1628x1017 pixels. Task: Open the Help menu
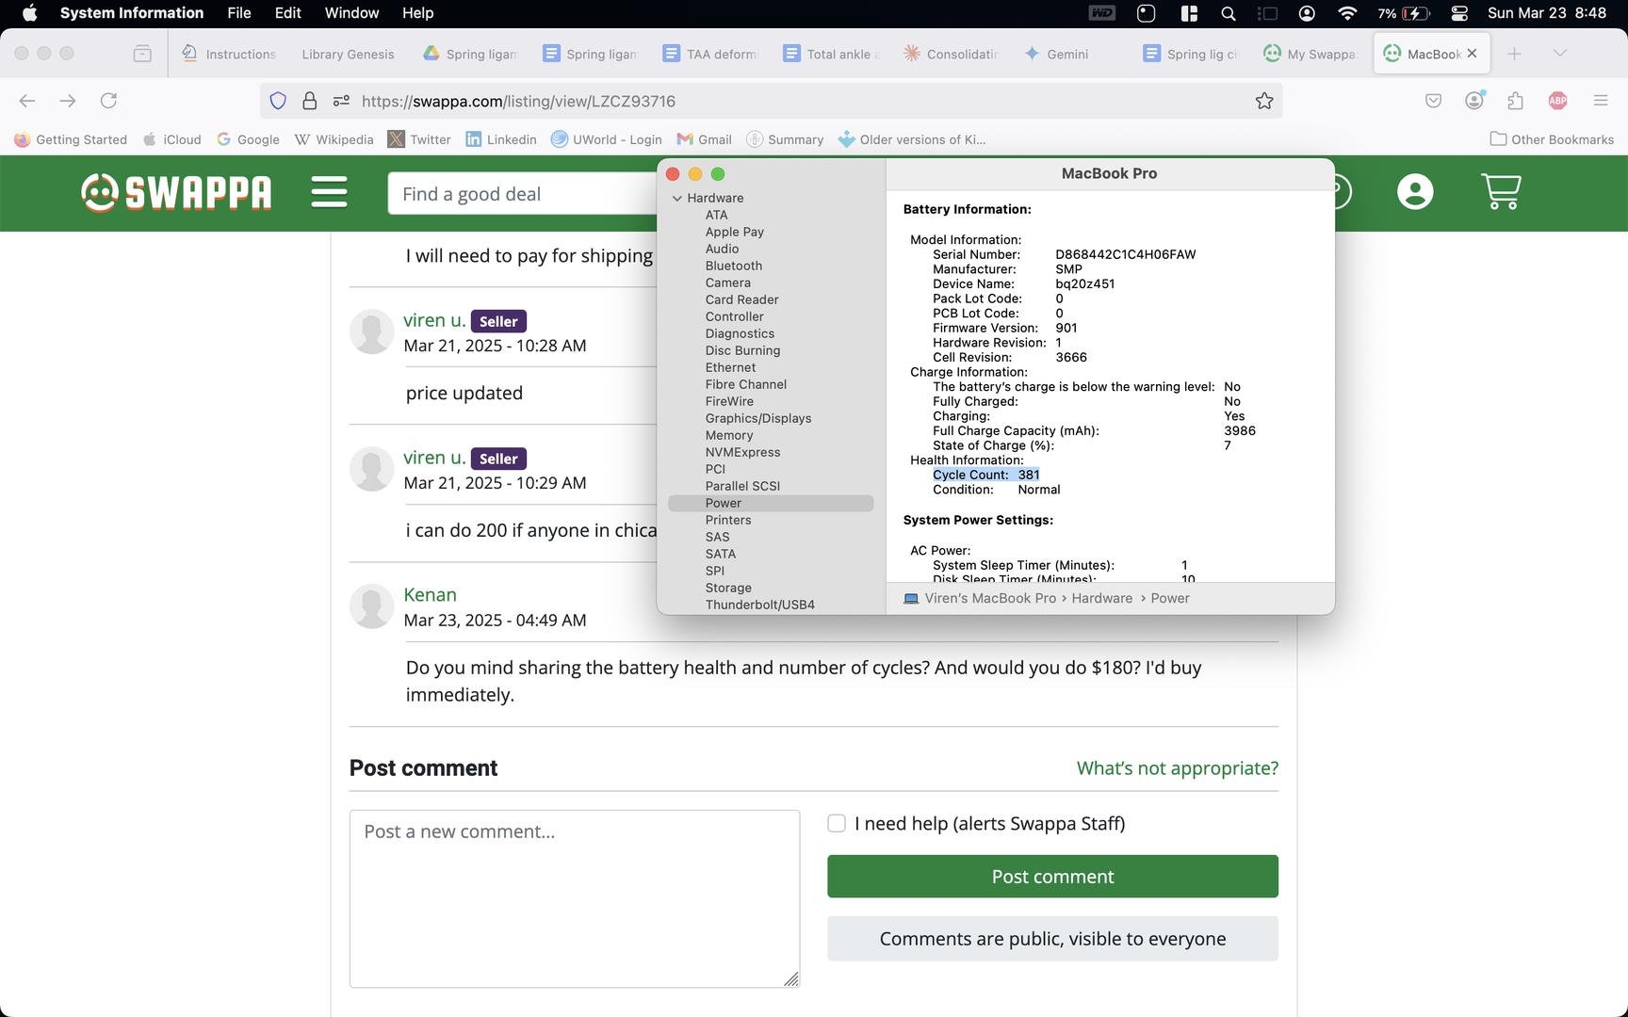pos(417,13)
